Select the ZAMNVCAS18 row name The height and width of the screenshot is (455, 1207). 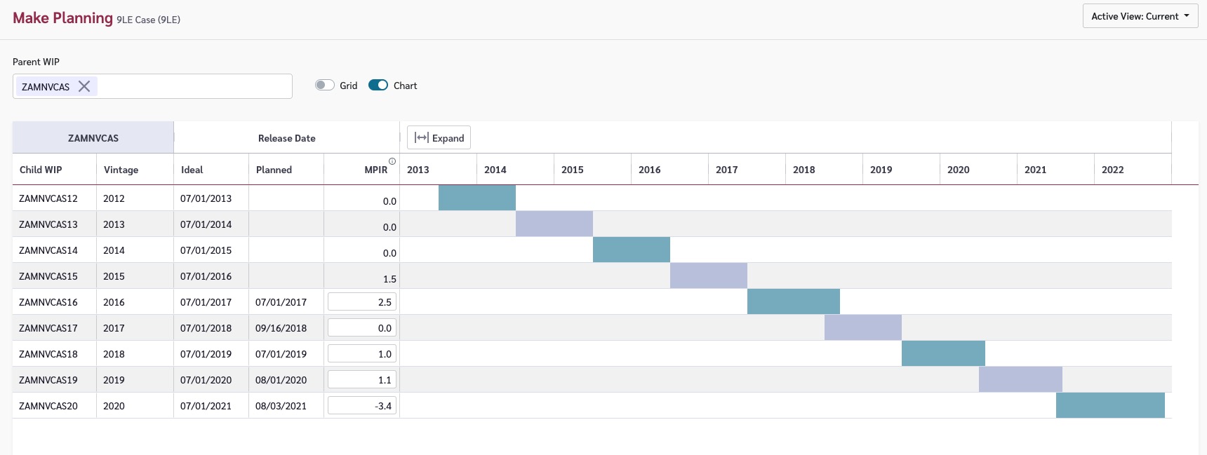tap(48, 354)
